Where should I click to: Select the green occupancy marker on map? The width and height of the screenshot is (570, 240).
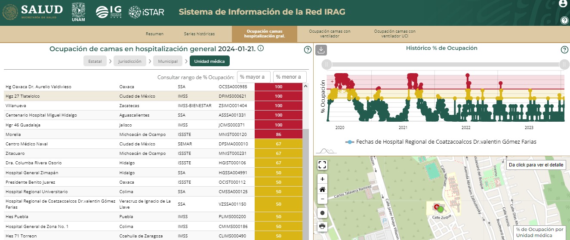(x=440, y=210)
